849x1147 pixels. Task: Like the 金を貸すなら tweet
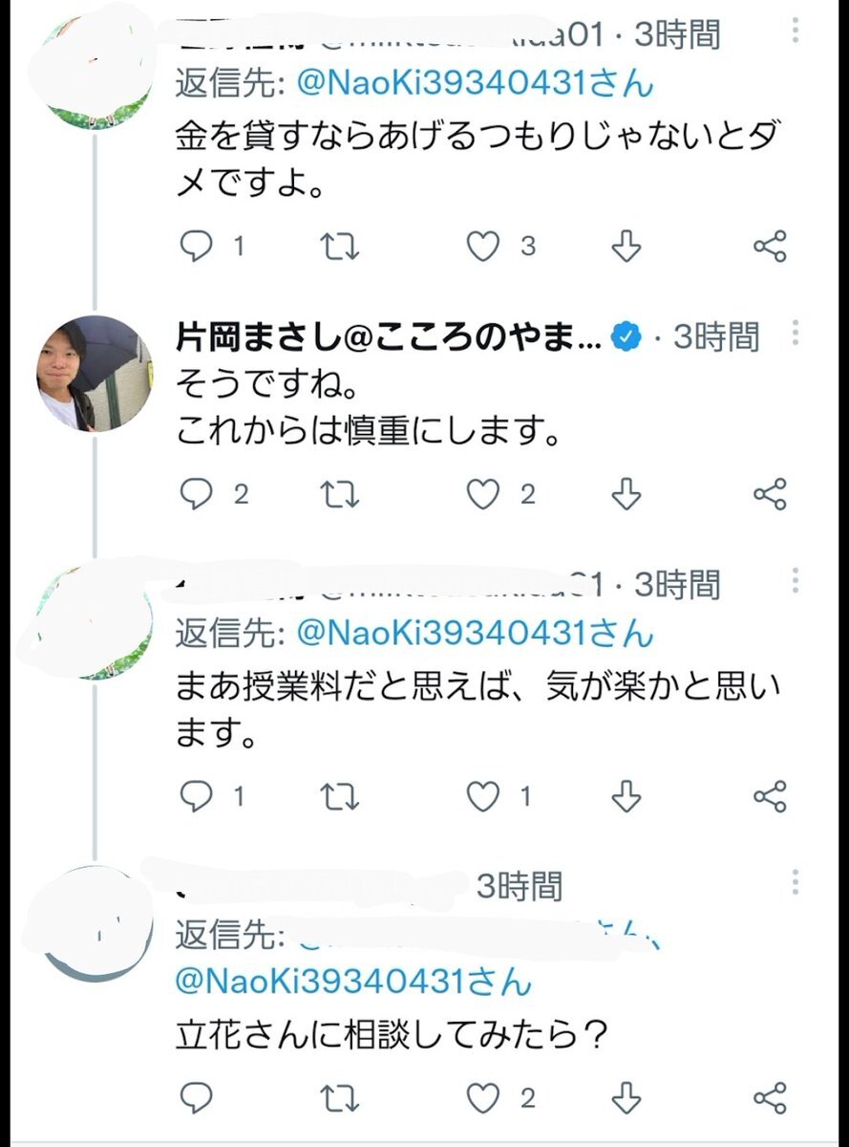[x=483, y=248]
